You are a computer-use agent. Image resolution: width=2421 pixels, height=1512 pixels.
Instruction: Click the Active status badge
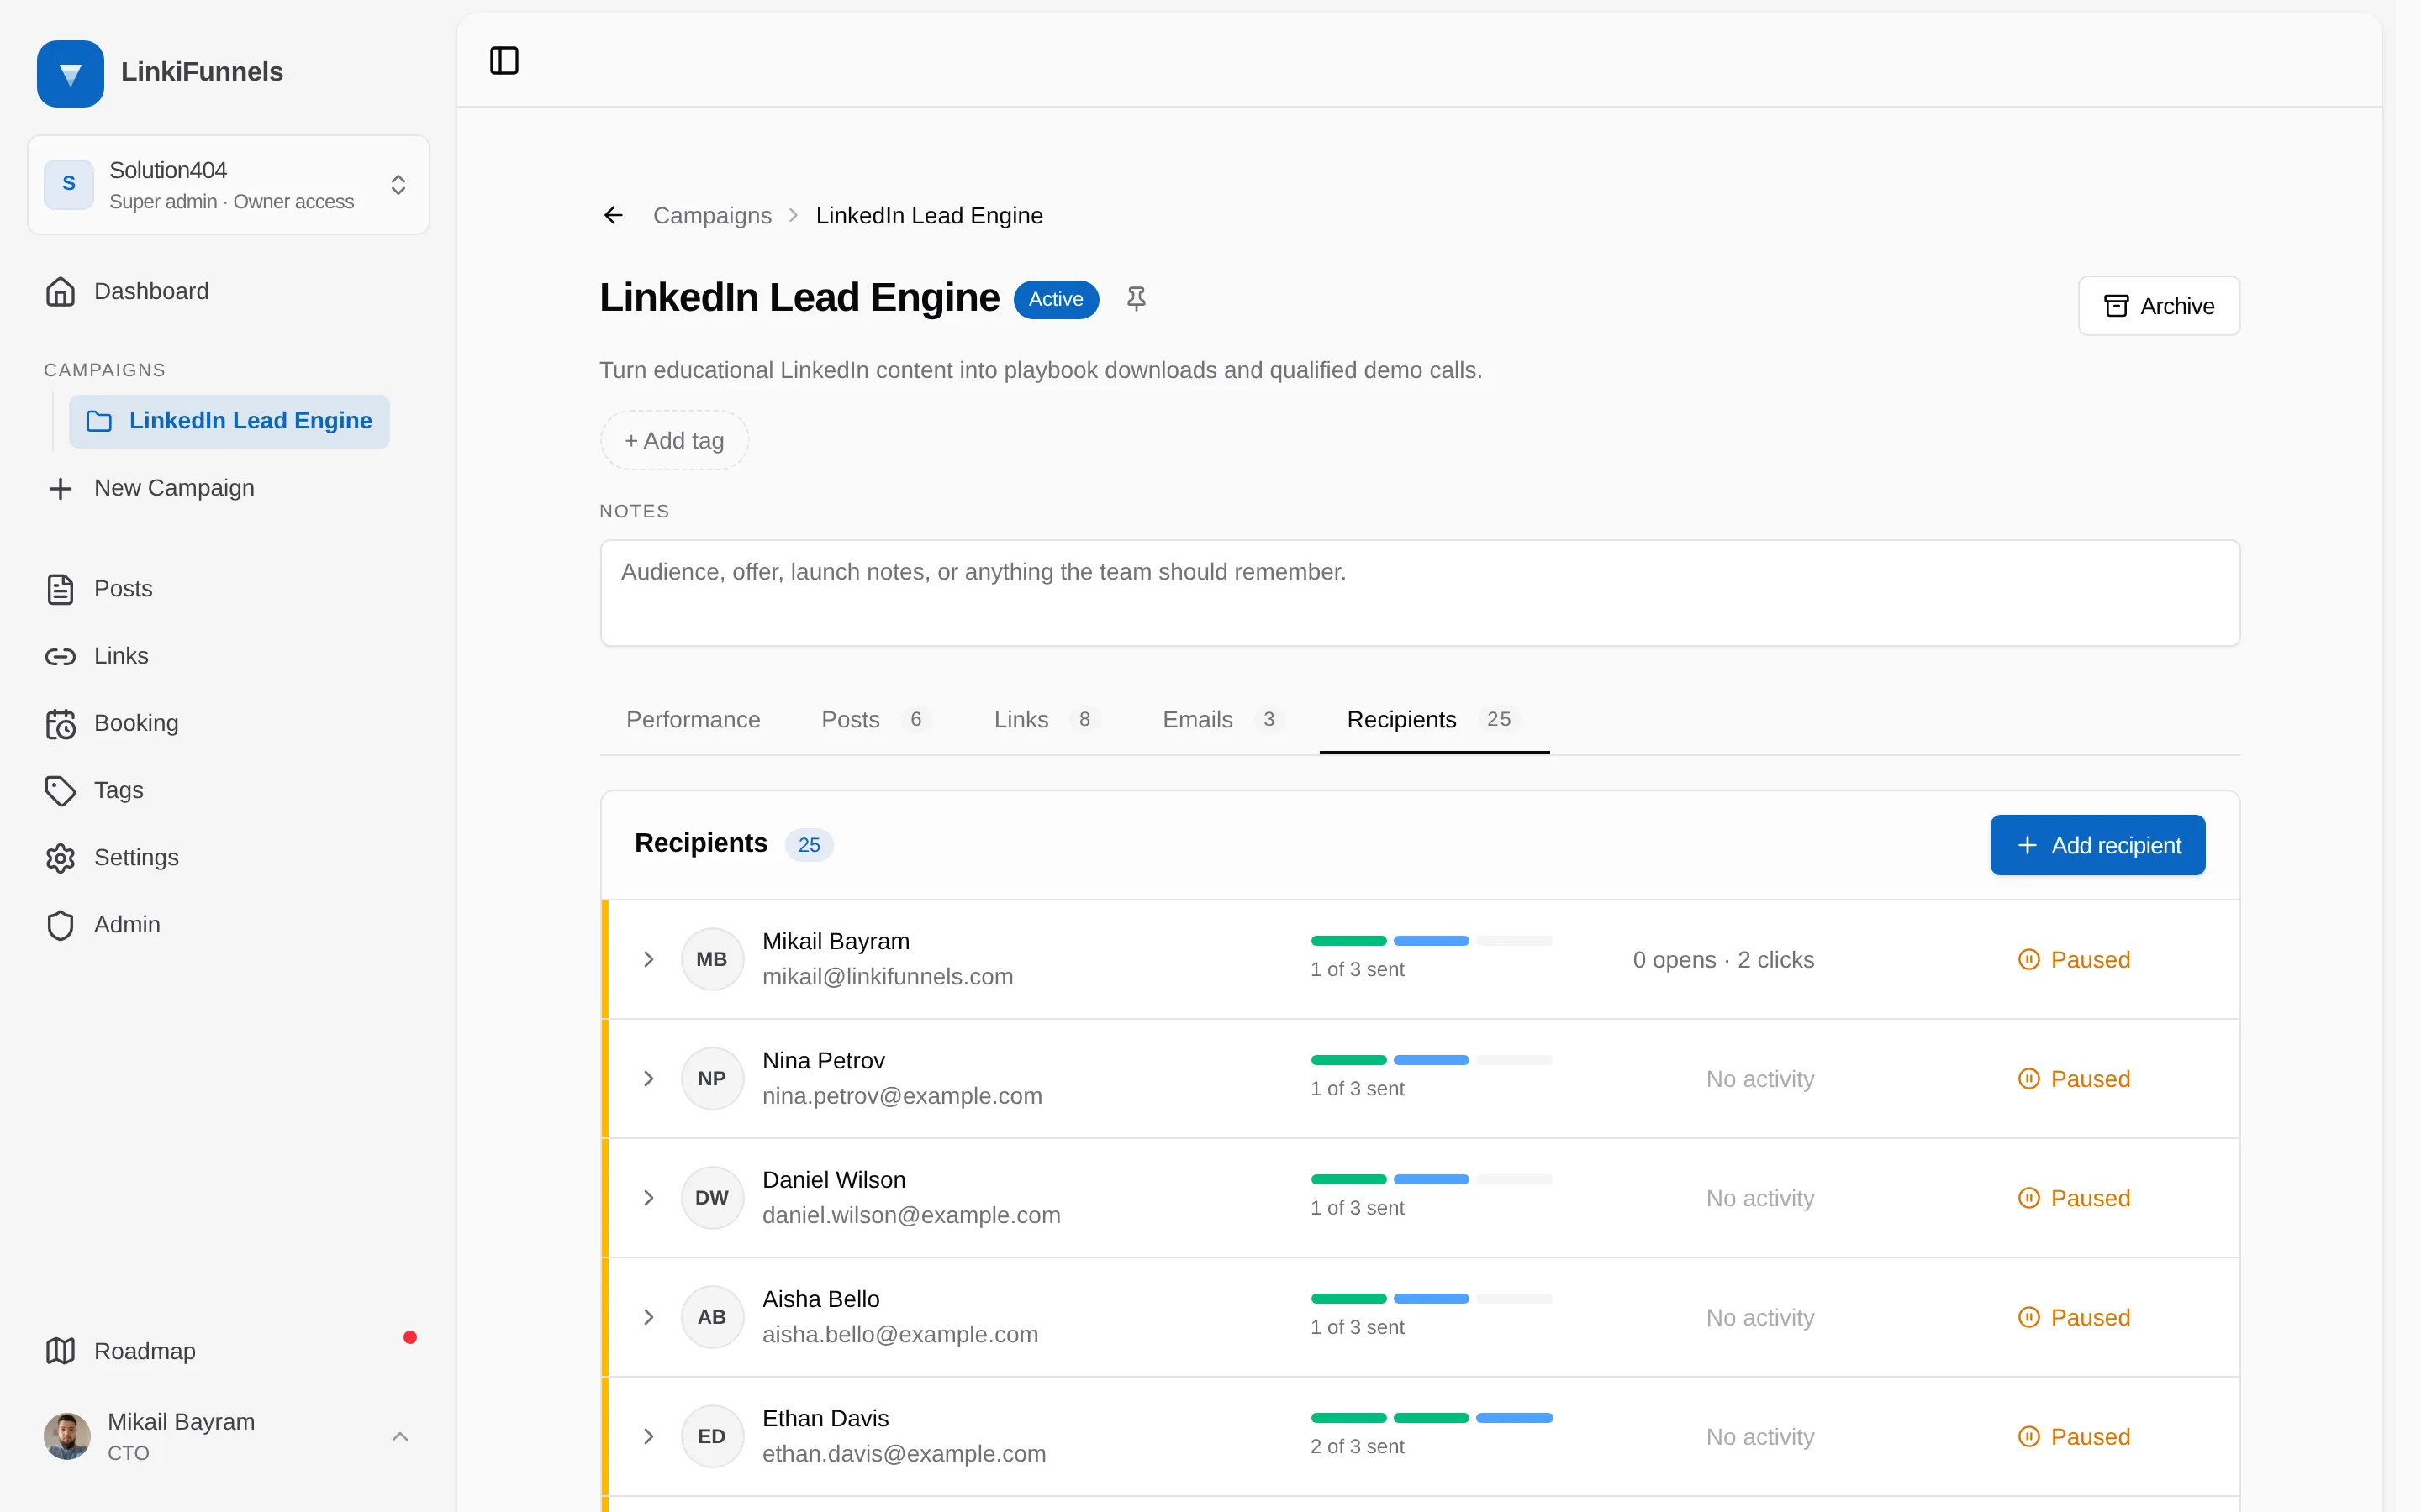tap(1057, 299)
